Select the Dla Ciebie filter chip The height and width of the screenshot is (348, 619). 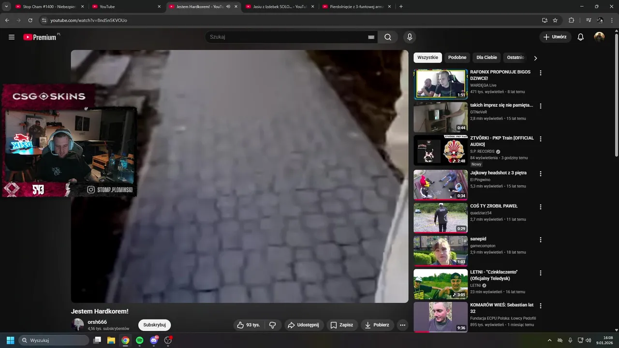(486, 58)
